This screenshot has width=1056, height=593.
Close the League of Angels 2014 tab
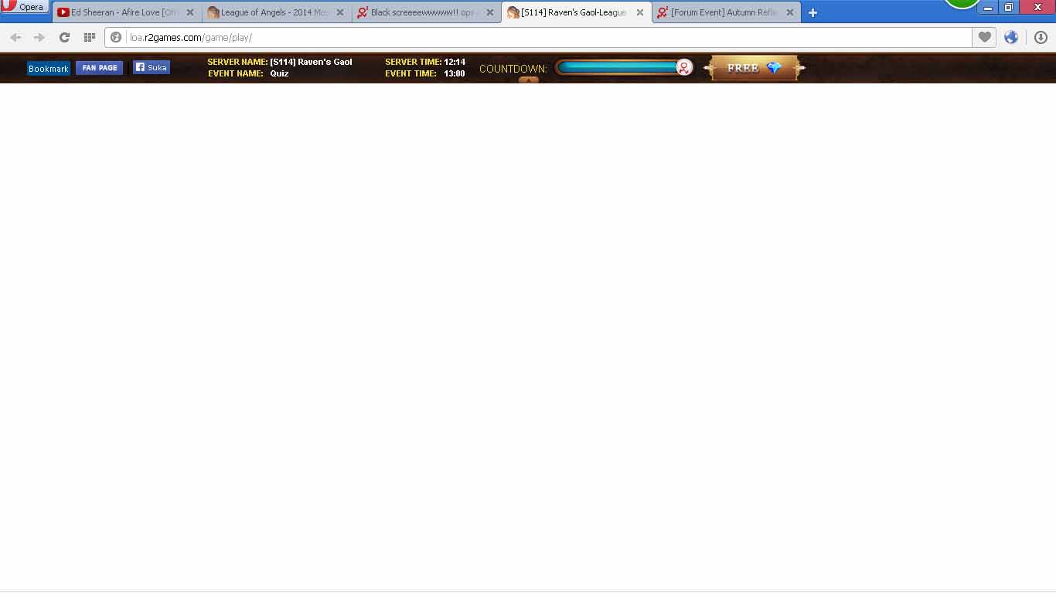pyautogui.click(x=340, y=12)
